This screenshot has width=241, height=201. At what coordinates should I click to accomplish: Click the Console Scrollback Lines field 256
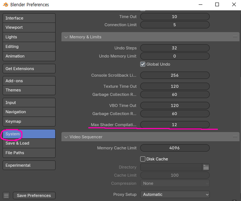pos(175,75)
